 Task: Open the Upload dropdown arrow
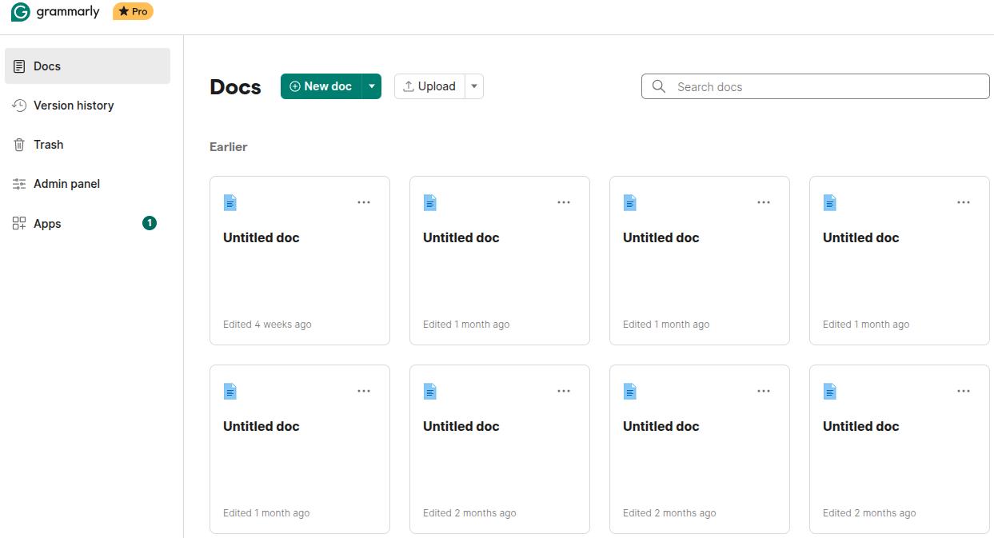(x=473, y=86)
